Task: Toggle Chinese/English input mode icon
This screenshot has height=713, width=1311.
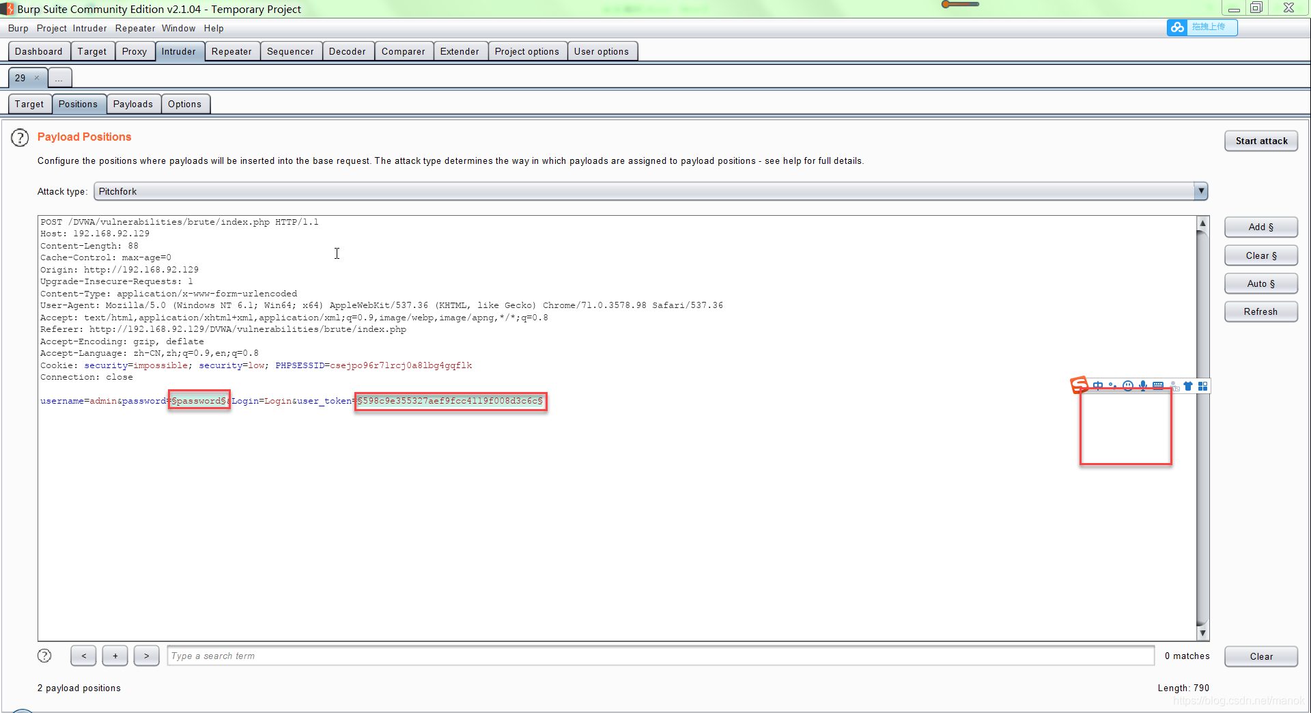Action: 1098,386
